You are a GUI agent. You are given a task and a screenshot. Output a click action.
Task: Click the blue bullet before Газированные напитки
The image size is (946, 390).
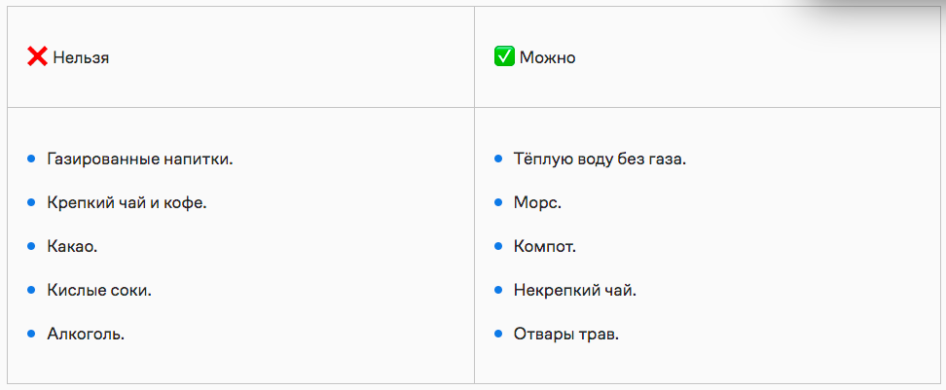32,159
